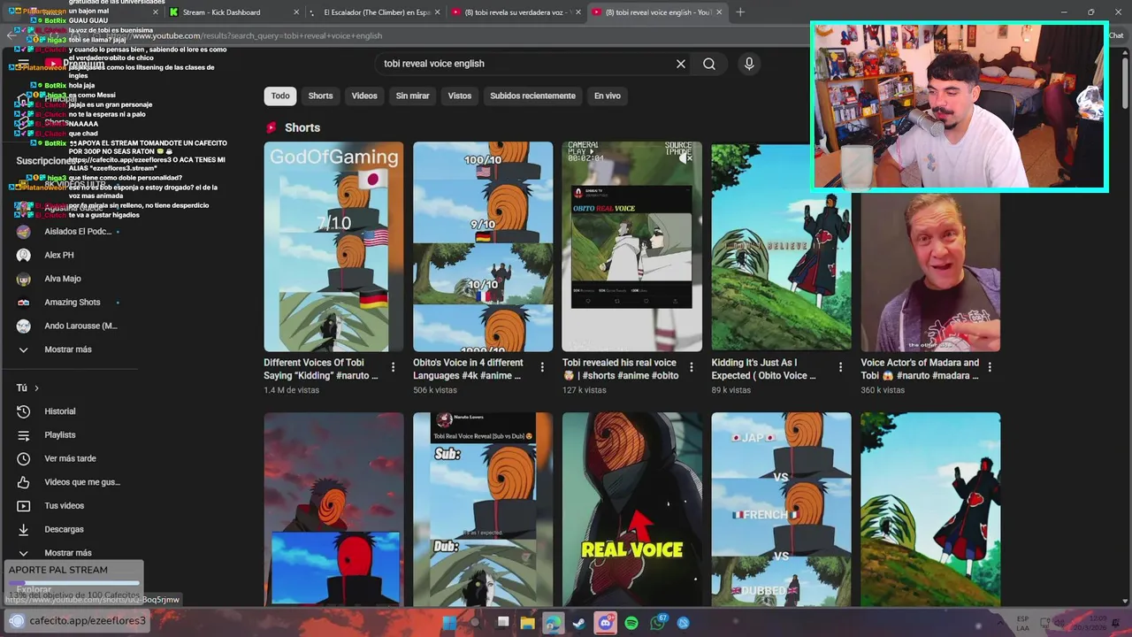Screen dimensions: 1132x637
Task: Open "Voice Actor's of Madara and Tobi" title
Action: pos(920,369)
